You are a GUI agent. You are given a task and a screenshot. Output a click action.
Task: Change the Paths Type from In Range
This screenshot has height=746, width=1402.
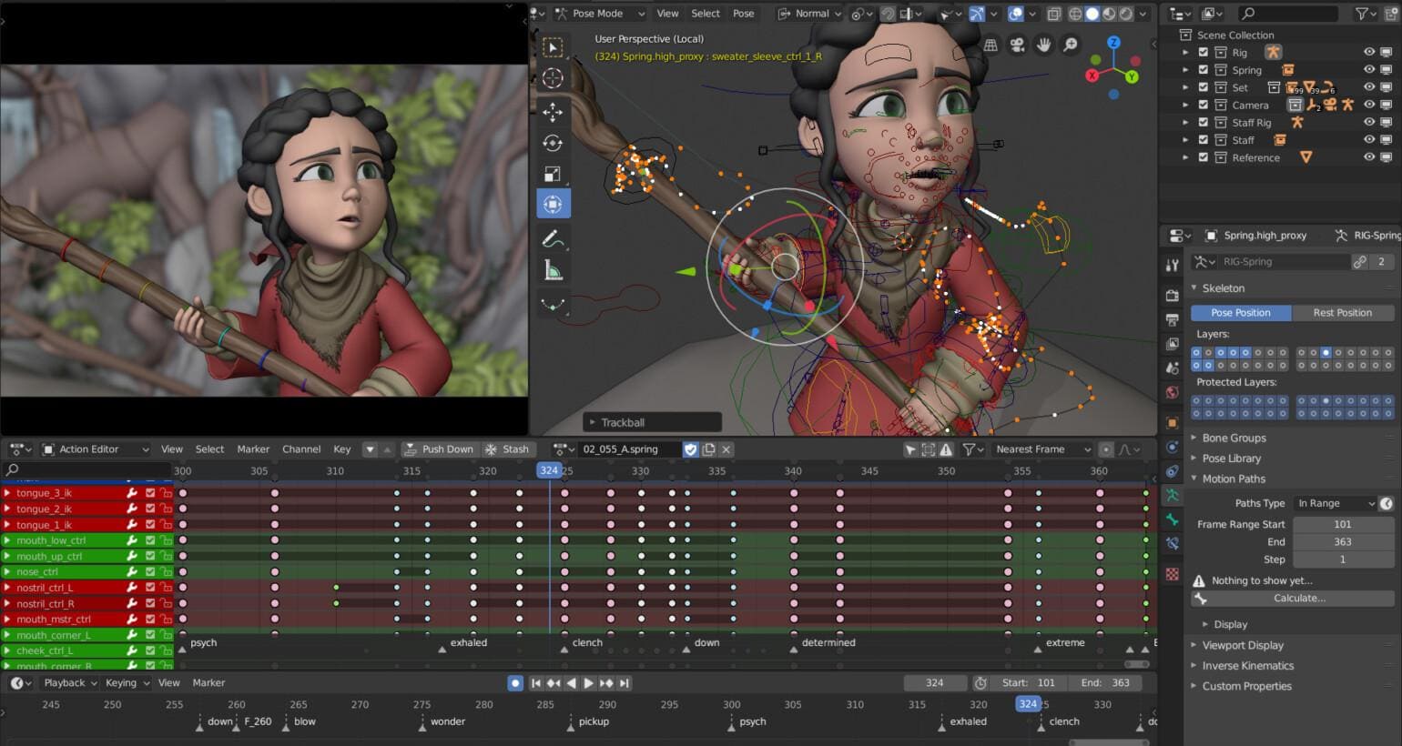click(x=1334, y=502)
